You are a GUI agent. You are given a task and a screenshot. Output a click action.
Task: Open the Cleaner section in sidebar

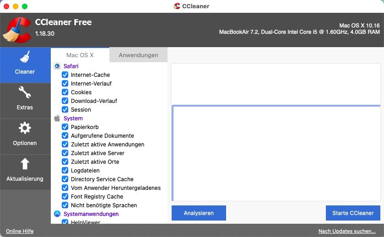tap(25, 65)
